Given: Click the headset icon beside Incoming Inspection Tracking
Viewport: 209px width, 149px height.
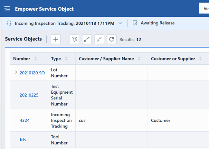Looking at the screenshot, I should click(x=9, y=23).
